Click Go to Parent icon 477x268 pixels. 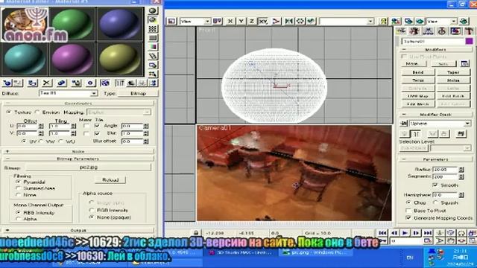[x=131, y=83]
